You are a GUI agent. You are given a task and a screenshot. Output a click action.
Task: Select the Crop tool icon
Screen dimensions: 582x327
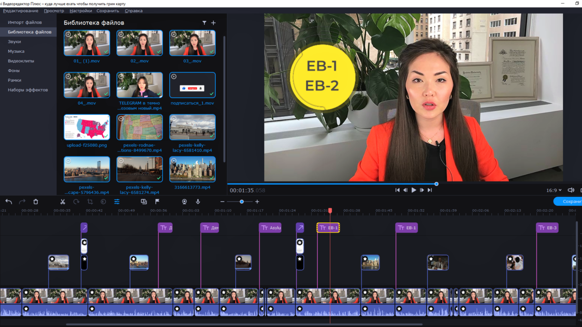(x=90, y=202)
